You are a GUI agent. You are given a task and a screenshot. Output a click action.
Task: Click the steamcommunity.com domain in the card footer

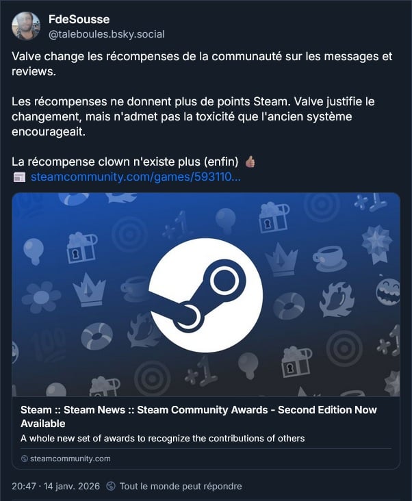coord(70,459)
